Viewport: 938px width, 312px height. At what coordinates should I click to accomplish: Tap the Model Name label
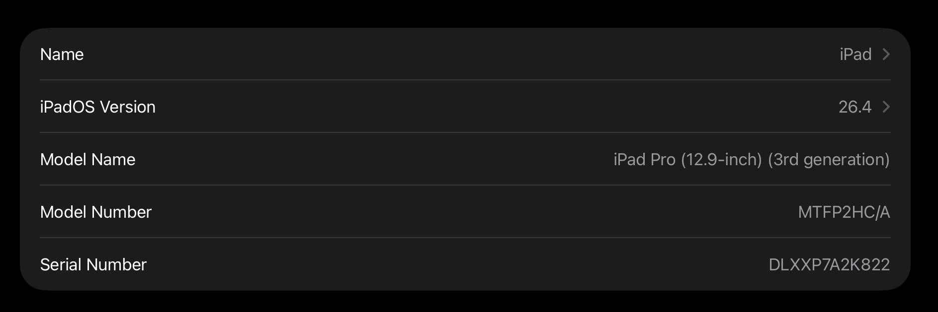[x=87, y=159]
